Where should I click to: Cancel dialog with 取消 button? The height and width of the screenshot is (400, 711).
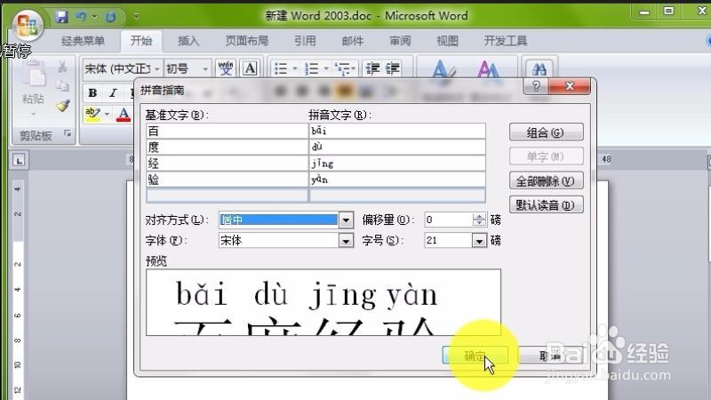tap(550, 356)
